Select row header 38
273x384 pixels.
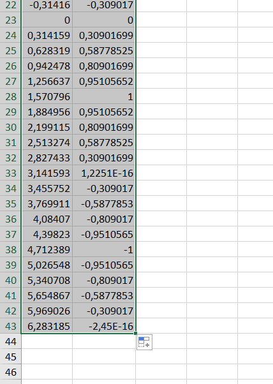(11, 249)
